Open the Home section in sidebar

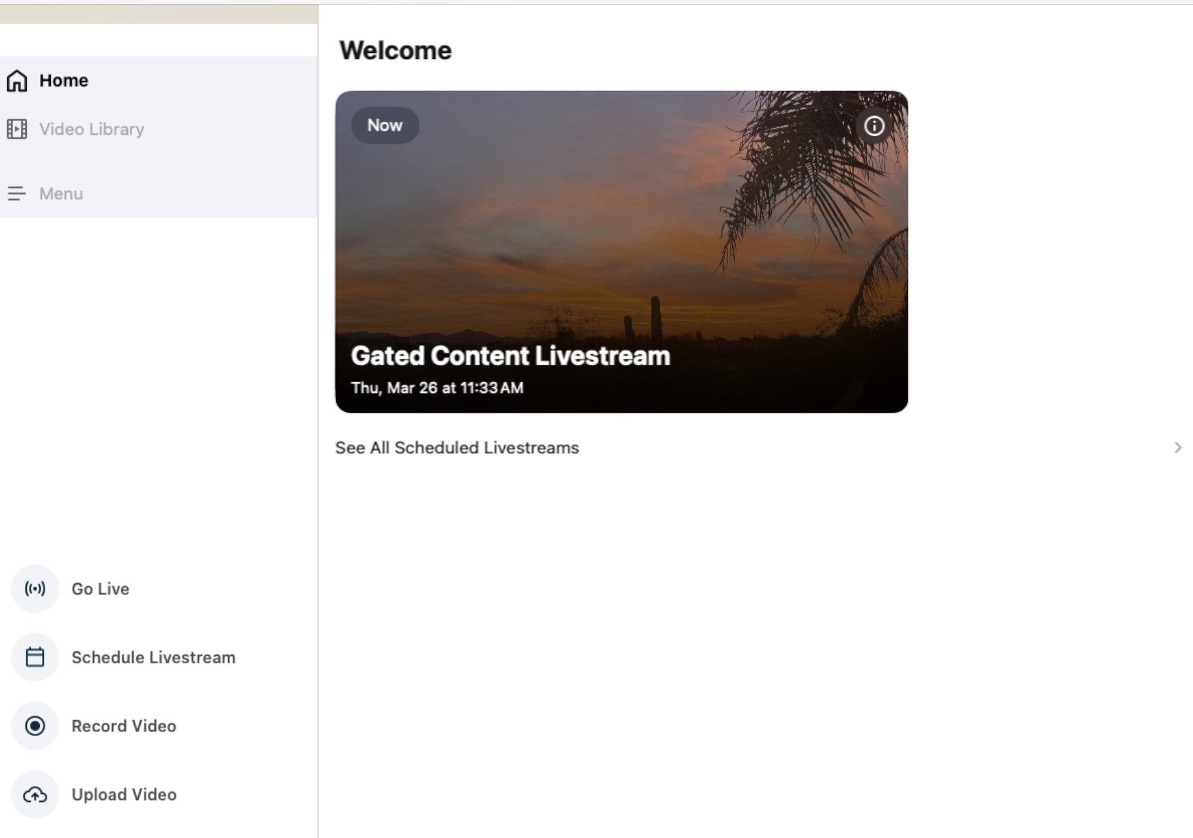click(x=158, y=81)
